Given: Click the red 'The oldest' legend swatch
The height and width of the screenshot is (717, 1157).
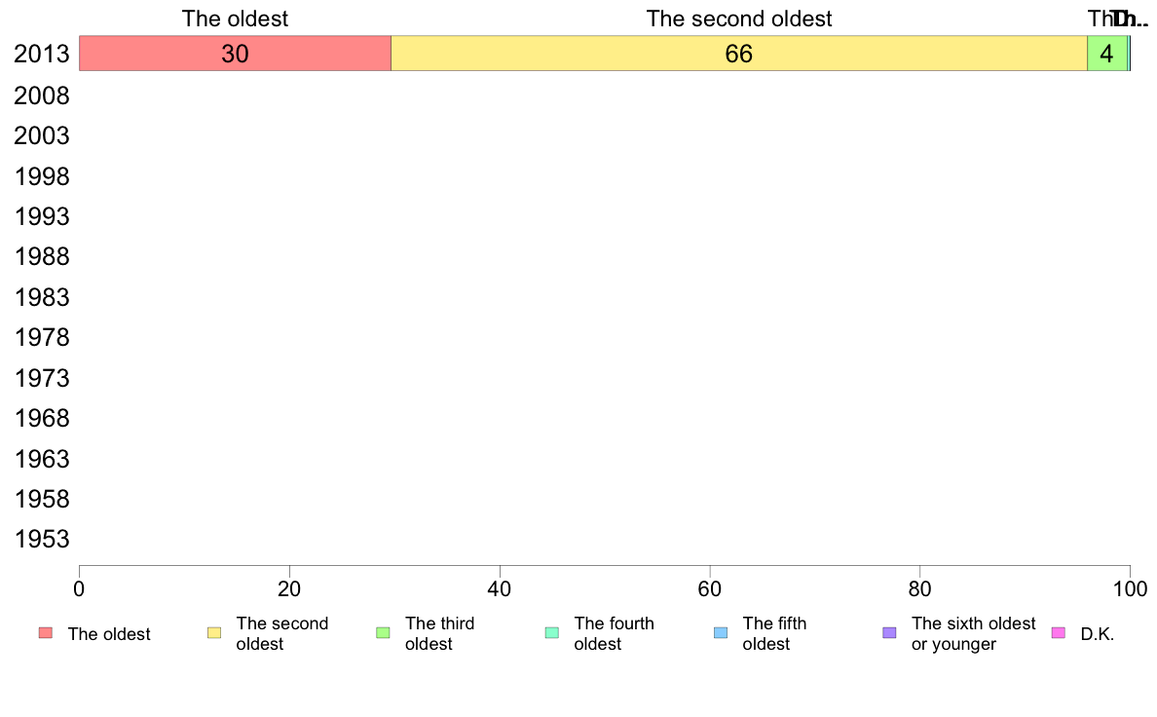Looking at the screenshot, I should (x=46, y=633).
